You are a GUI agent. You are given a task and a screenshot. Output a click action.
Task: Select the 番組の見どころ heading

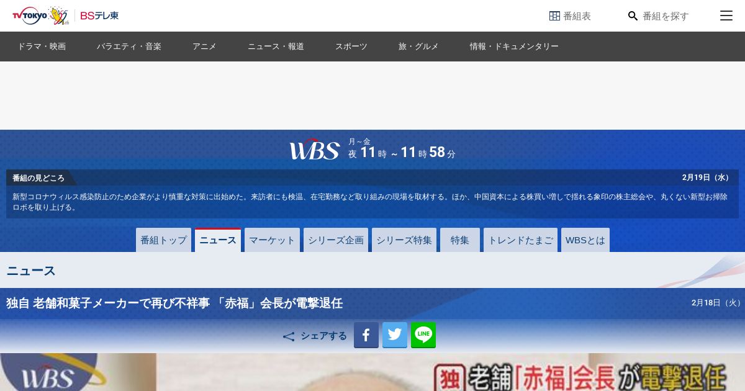38,178
